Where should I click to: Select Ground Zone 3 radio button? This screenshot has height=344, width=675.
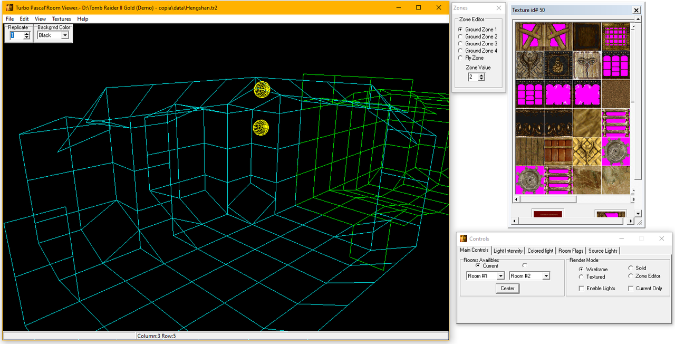click(460, 44)
